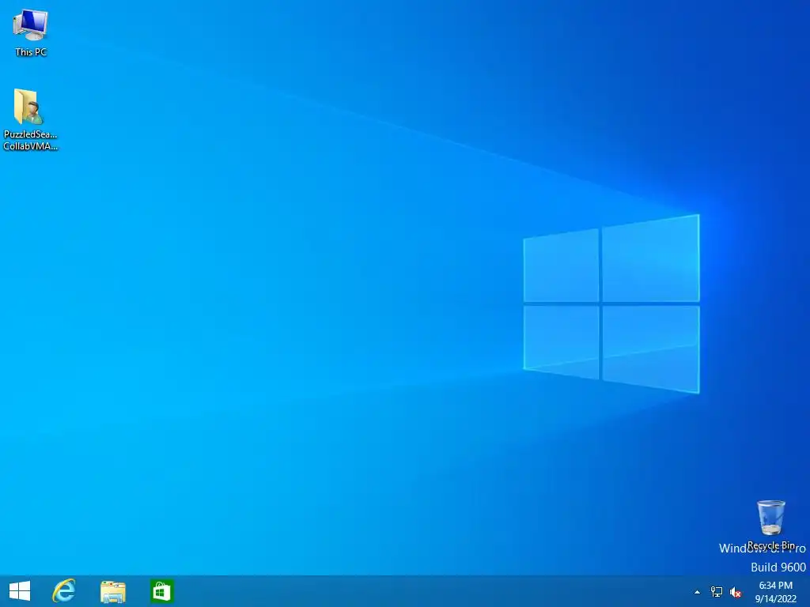Open the clock showing 6:34 PM
810x607 pixels.
[775, 592]
